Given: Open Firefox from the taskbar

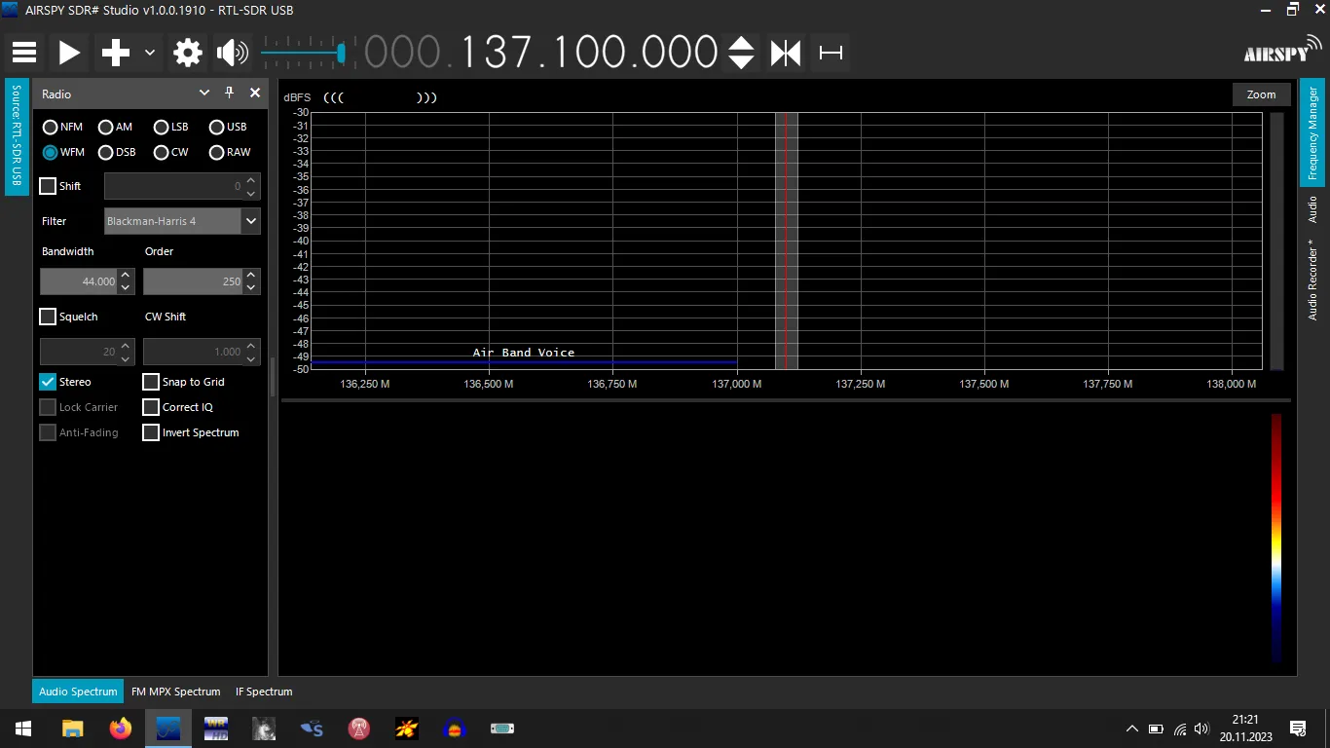Looking at the screenshot, I should pyautogui.click(x=120, y=729).
